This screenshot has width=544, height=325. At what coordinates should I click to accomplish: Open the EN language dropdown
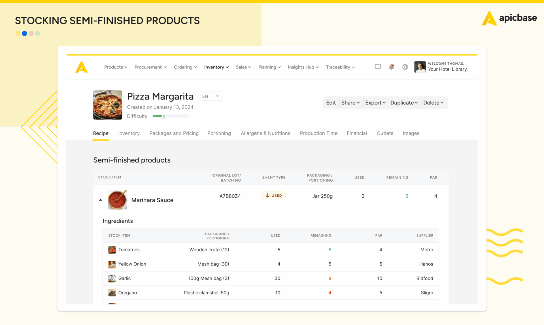(x=211, y=96)
